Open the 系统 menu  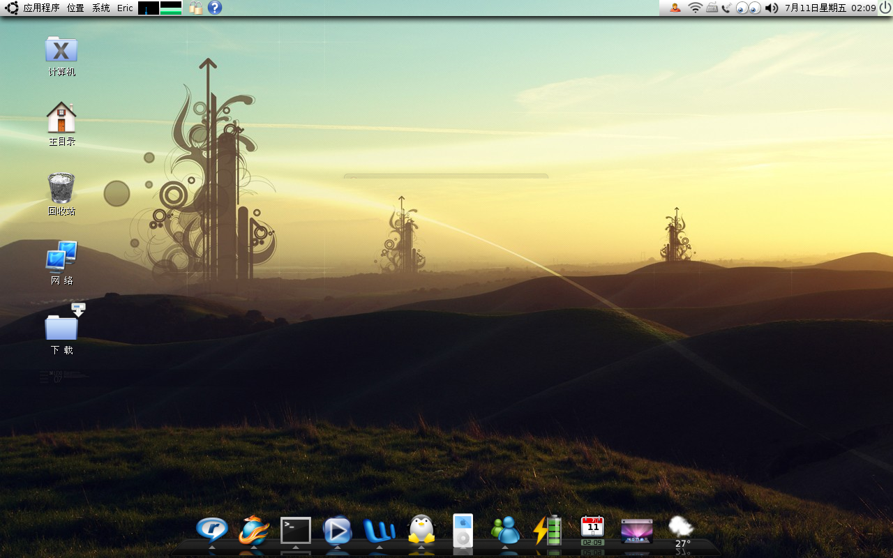pyautogui.click(x=101, y=8)
